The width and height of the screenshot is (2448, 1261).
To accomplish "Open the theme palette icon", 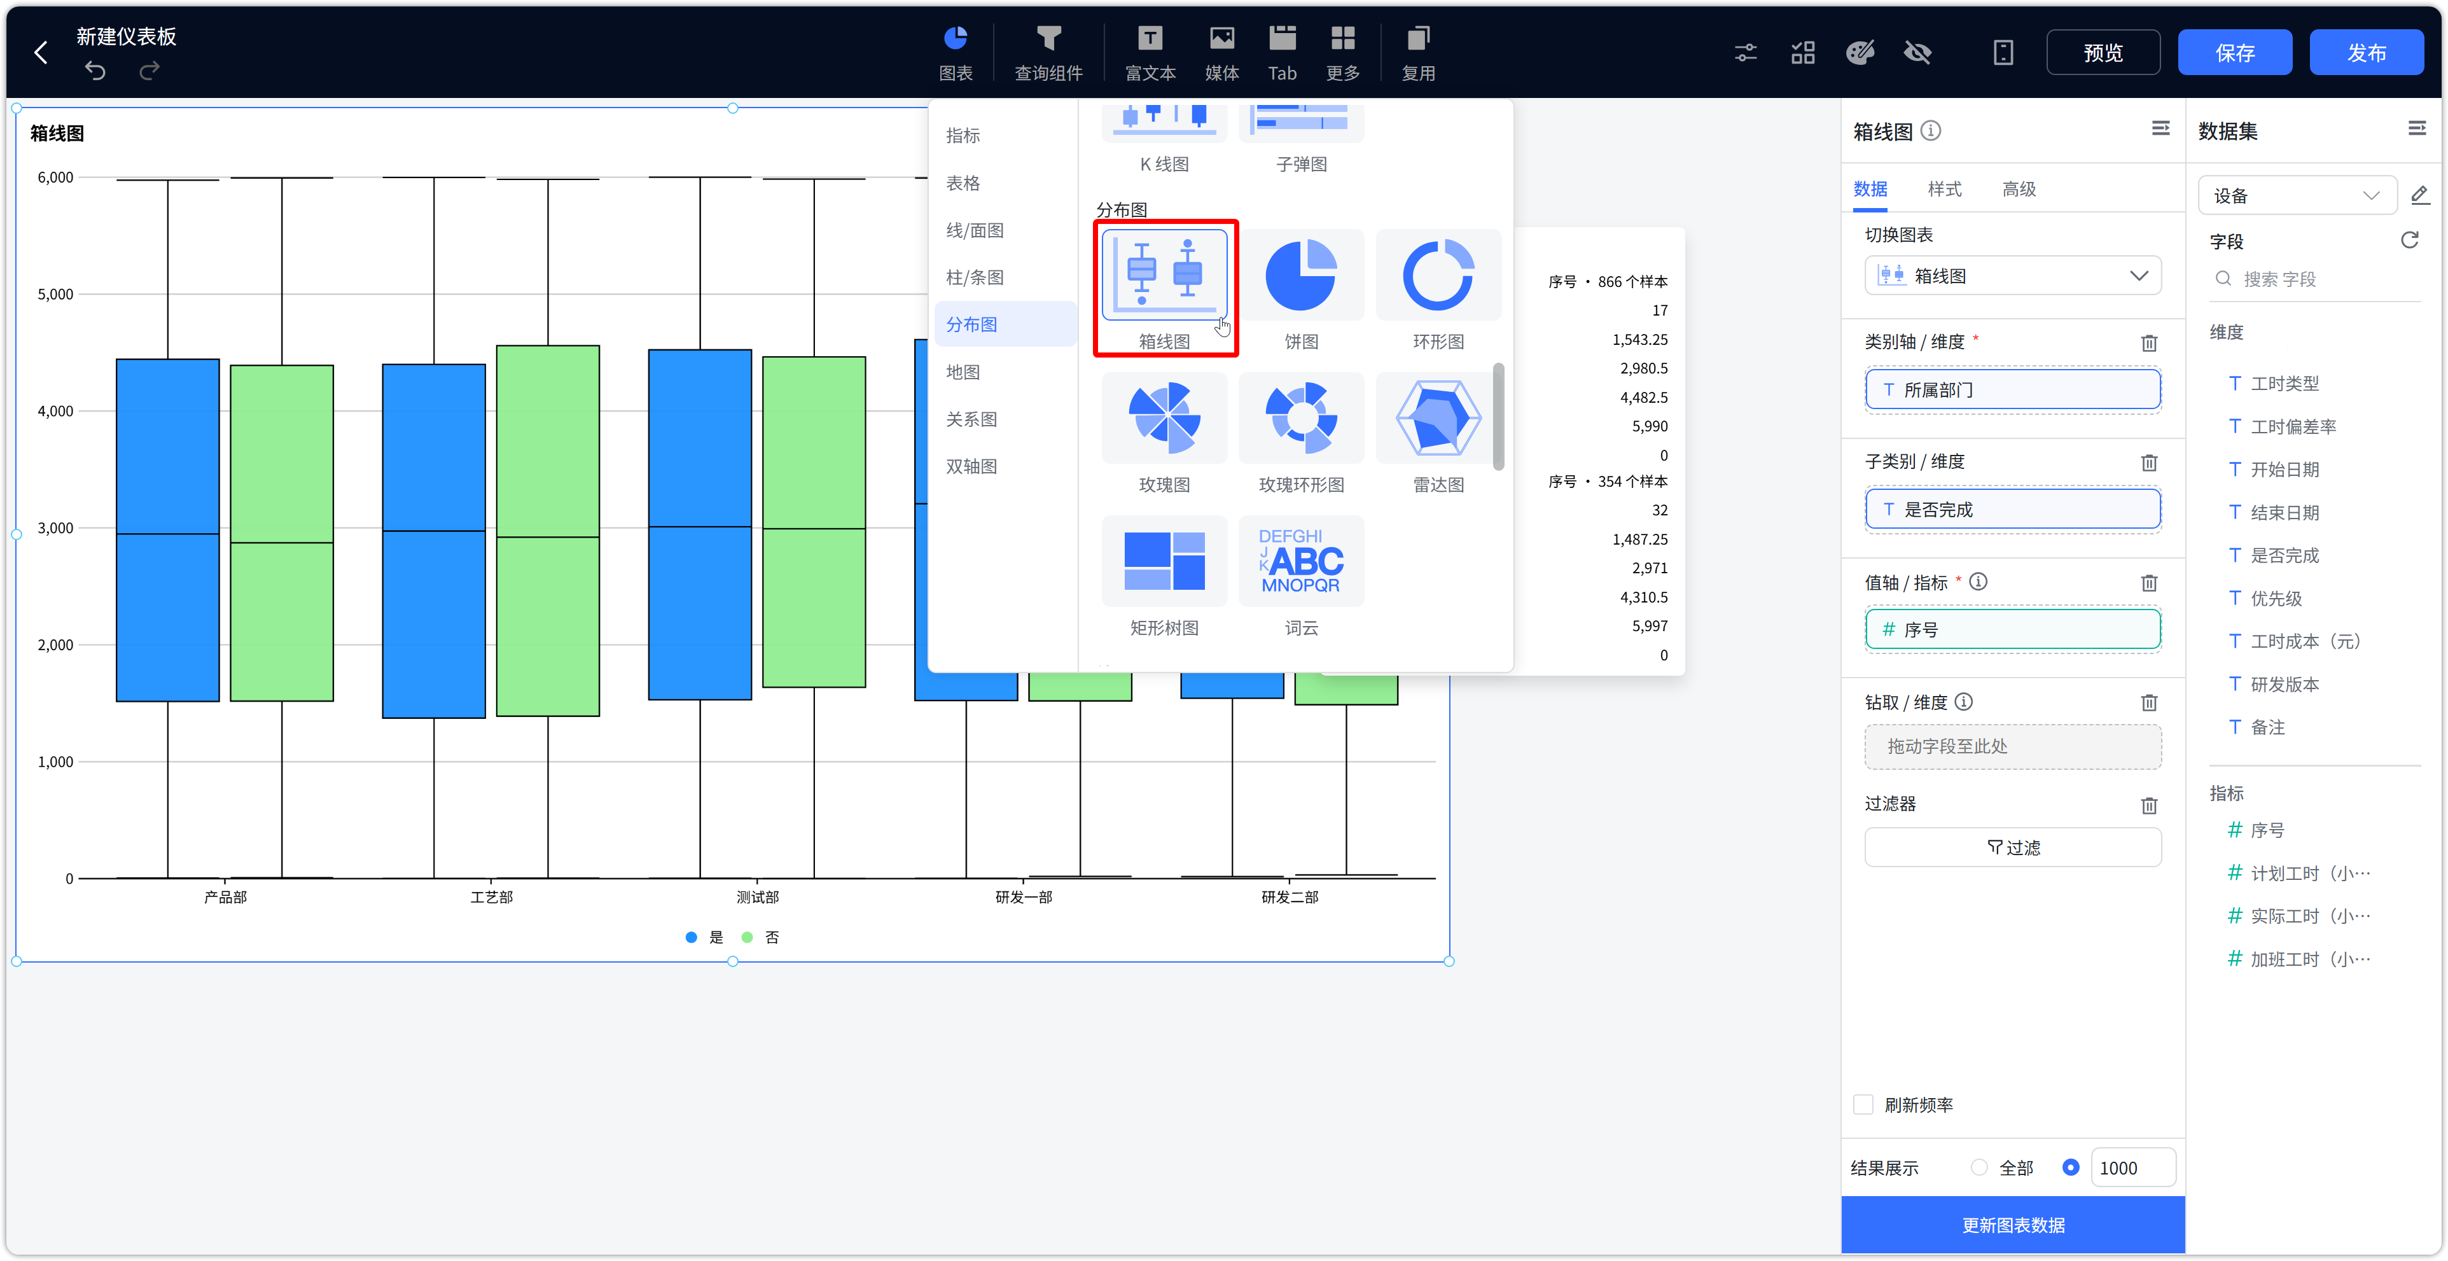I will pos(1860,52).
